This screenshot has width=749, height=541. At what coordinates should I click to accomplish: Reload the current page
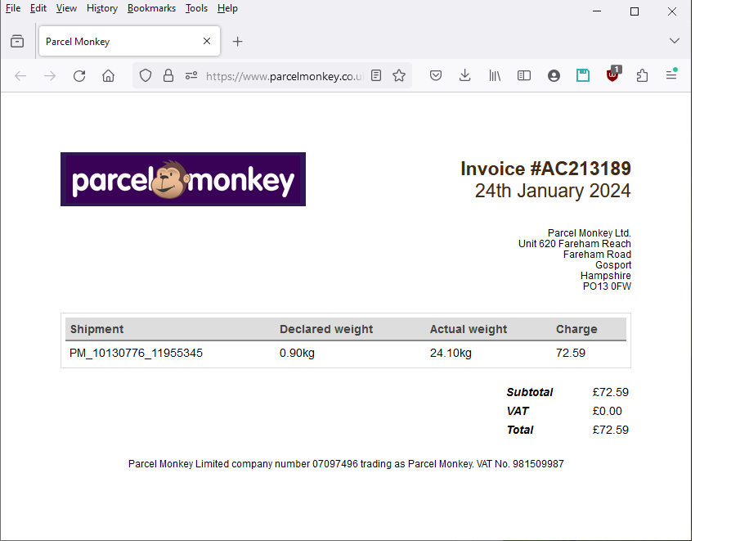coord(79,76)
